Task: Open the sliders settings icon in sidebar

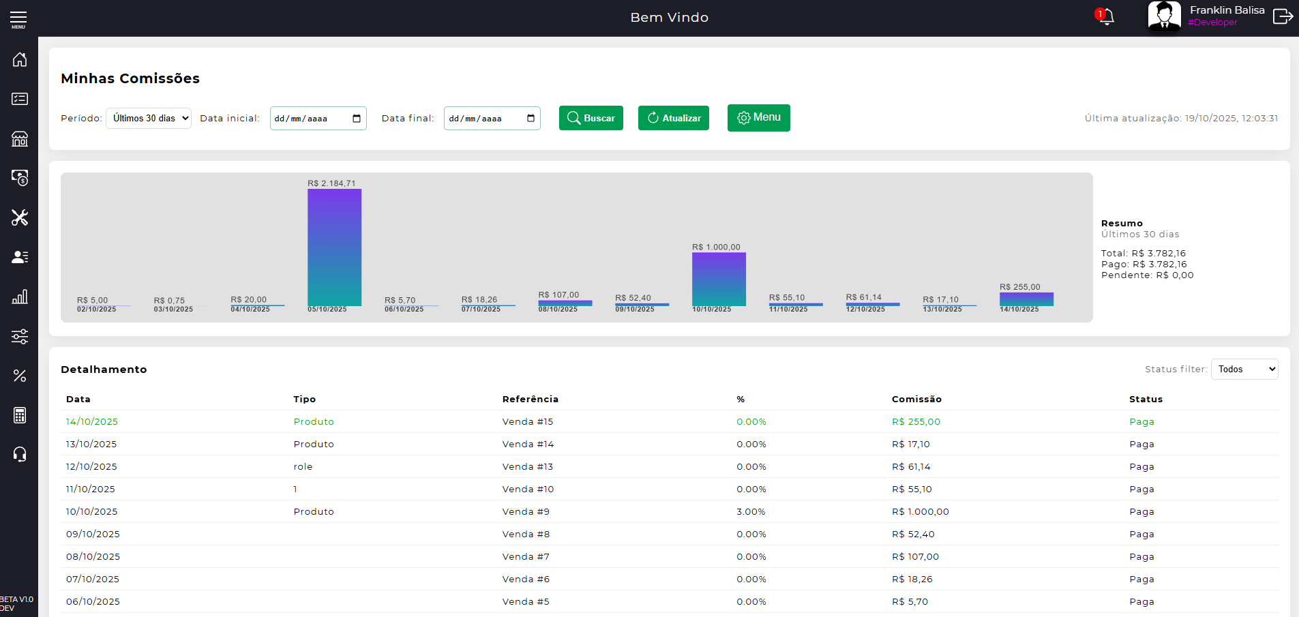Action: click(x=20, y=336)
